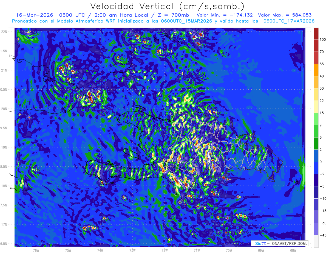Click the '75W' longitude axis label
Screen dimensions: 329x254
(x=68, y=250)
